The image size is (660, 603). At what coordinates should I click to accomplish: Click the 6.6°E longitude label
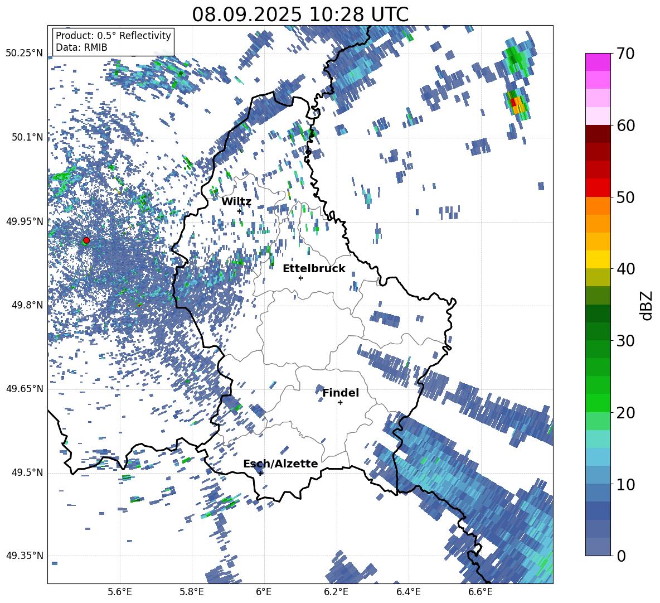481,592
